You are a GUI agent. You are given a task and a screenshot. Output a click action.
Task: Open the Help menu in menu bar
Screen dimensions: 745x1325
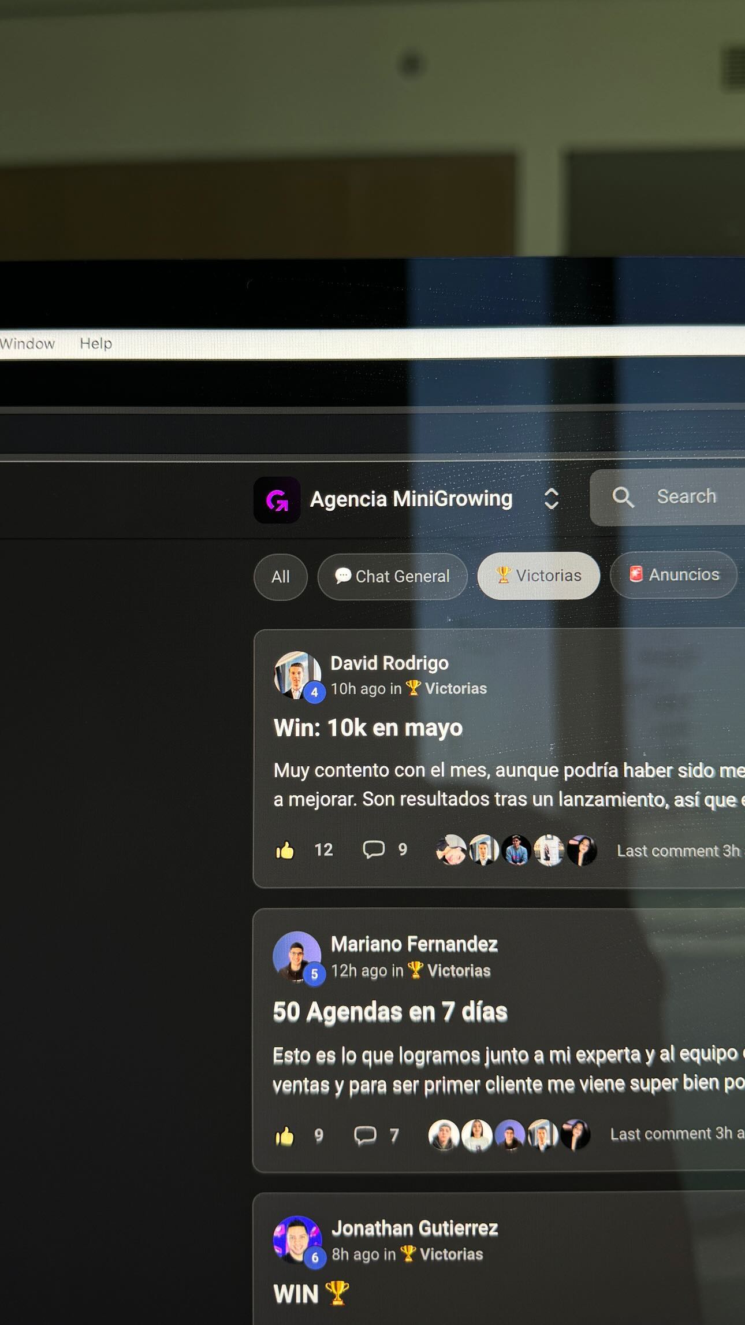click(96, 343)
